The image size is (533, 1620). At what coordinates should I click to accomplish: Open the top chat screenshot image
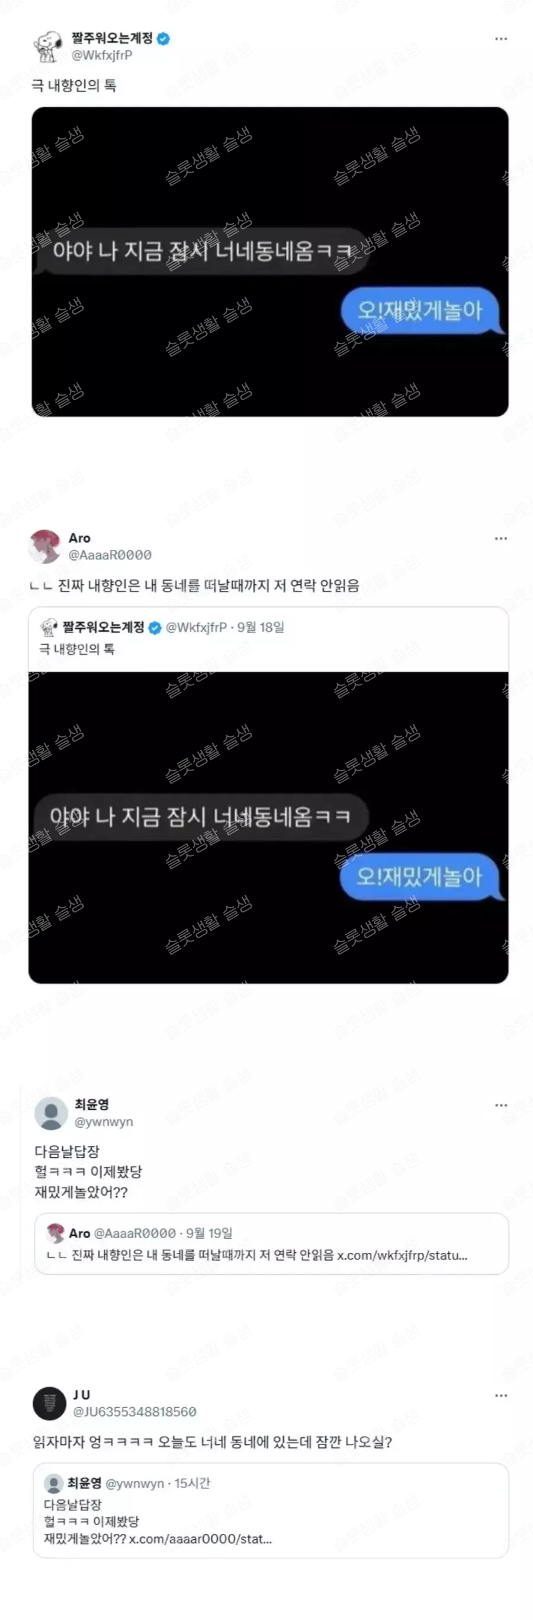(x=270, y=262)
